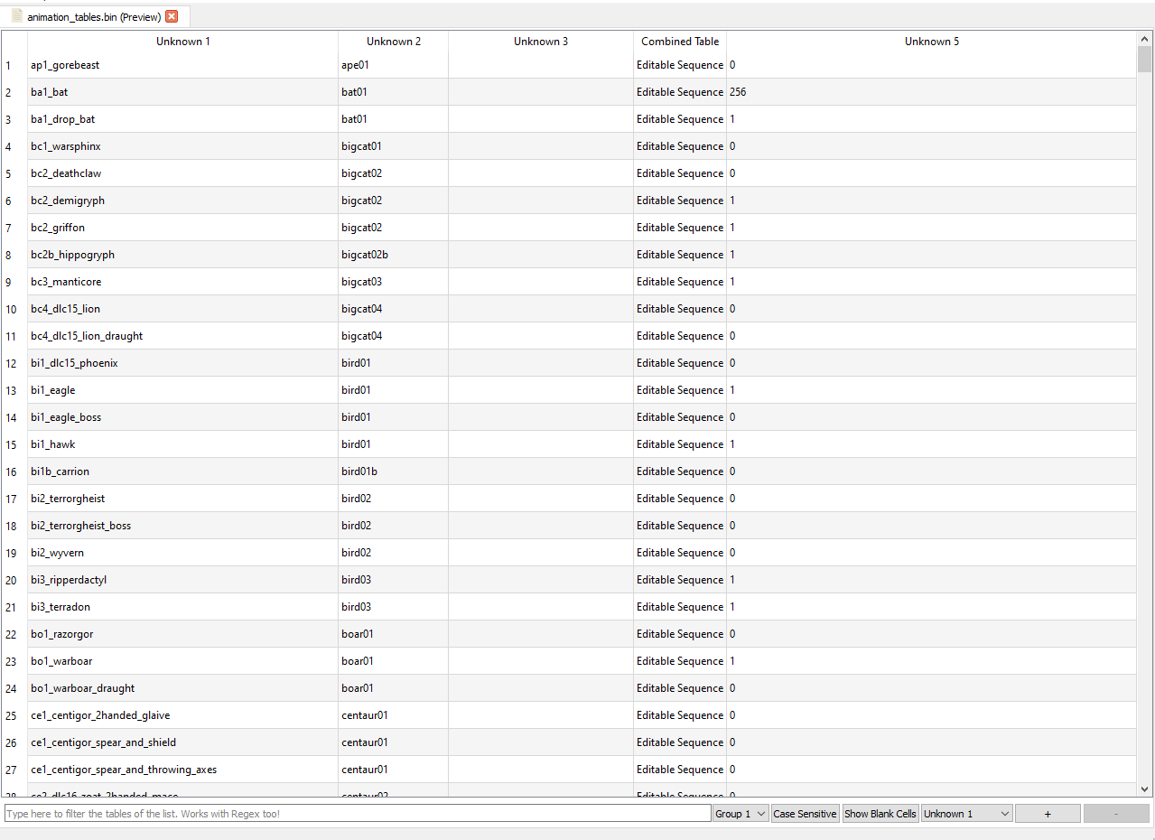Select the bigcat02b cell
Screen dimensions: 1155x840
point(394,255)
